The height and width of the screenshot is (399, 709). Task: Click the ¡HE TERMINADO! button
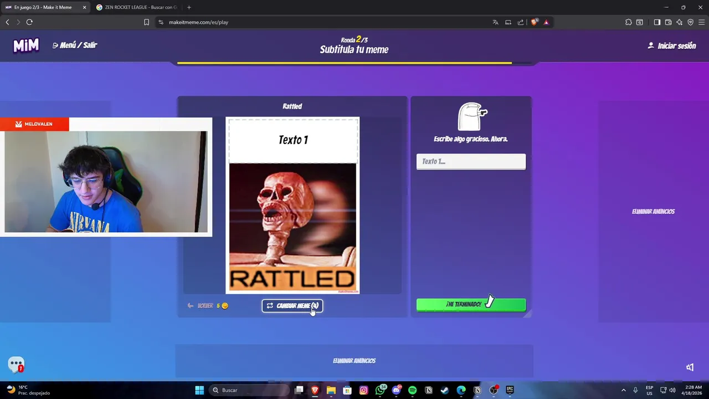coord(471,304)
